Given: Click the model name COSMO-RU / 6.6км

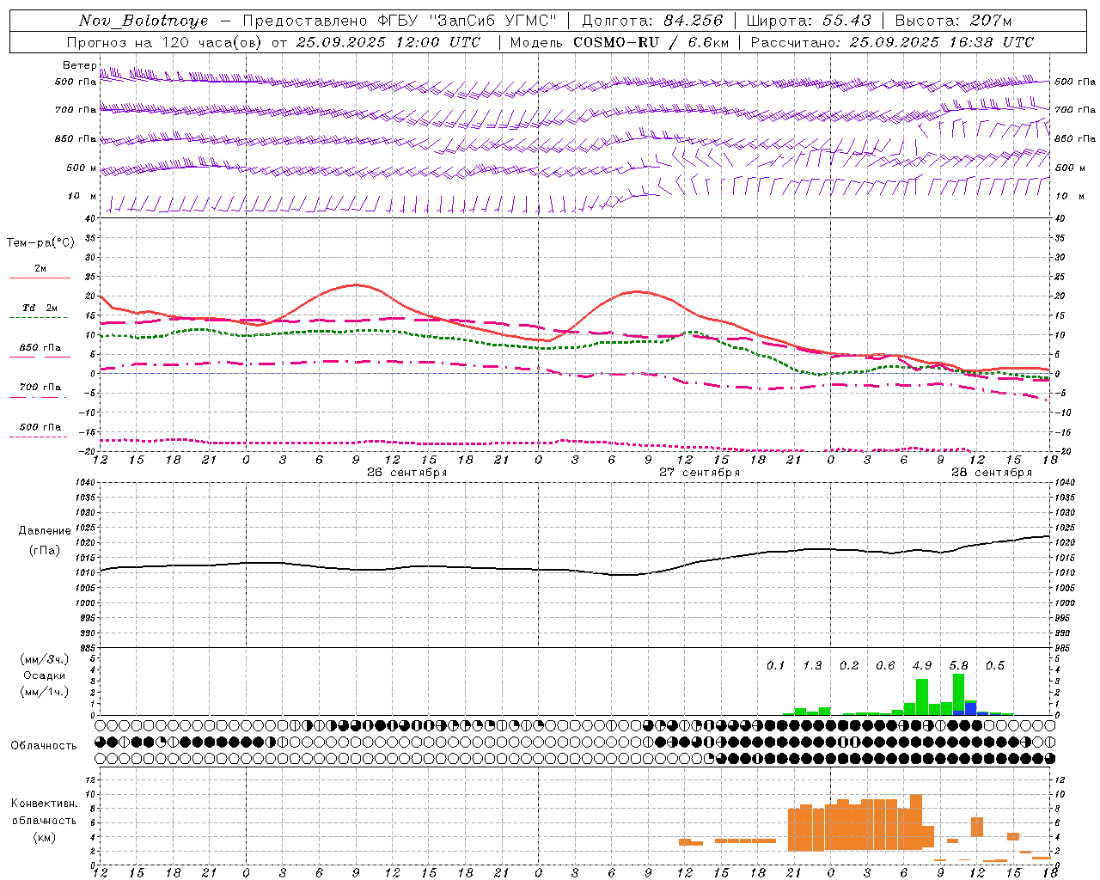Looking at the screenshot, I should coord(650,42).
